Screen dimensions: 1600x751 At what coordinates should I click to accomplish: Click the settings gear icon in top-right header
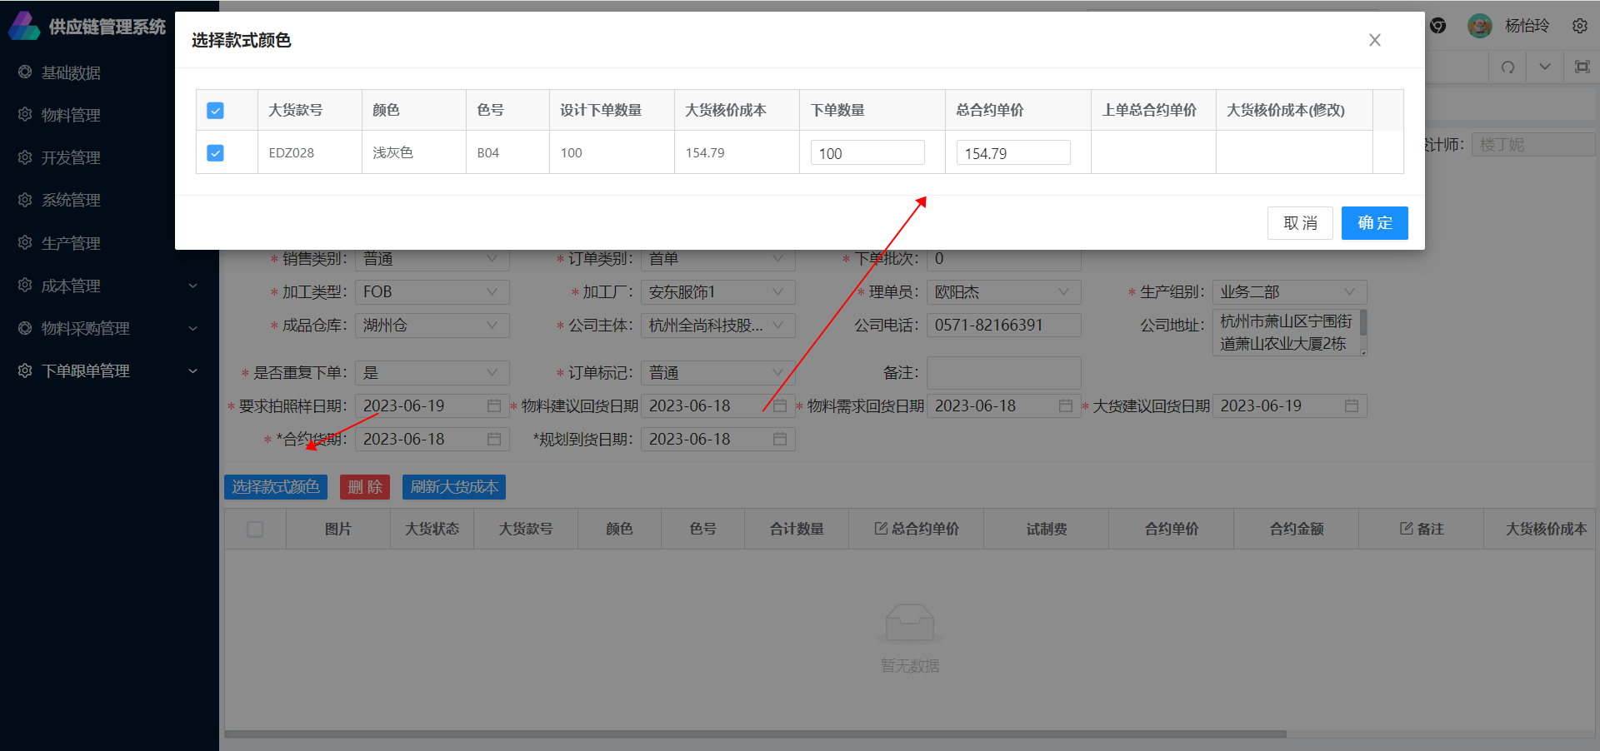[x=1579, y=26]
